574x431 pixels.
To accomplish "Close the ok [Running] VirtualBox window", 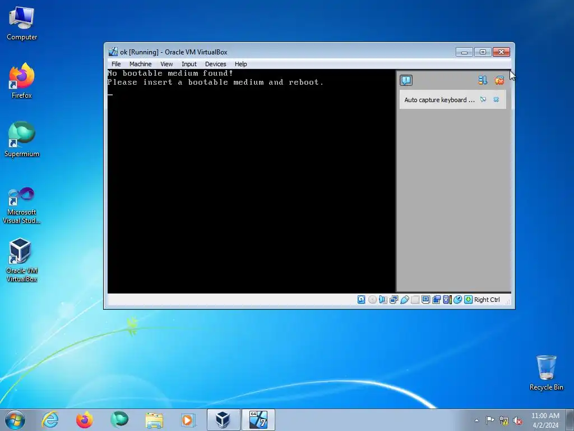I will pos(501,52).
